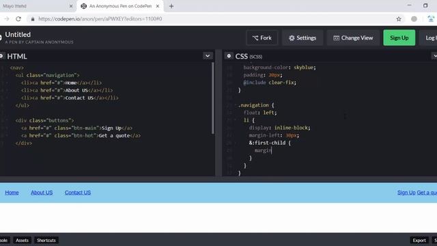Click the 'float: left;' CSS line

260,113
